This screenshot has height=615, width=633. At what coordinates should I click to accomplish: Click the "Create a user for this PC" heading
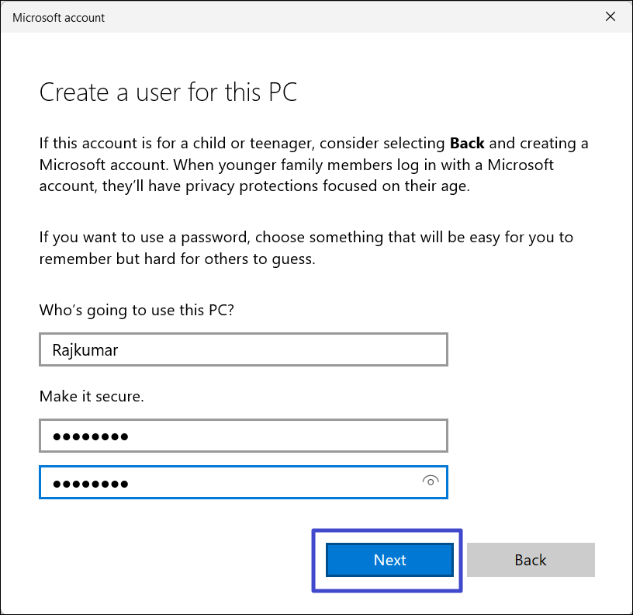coord(168,92)
